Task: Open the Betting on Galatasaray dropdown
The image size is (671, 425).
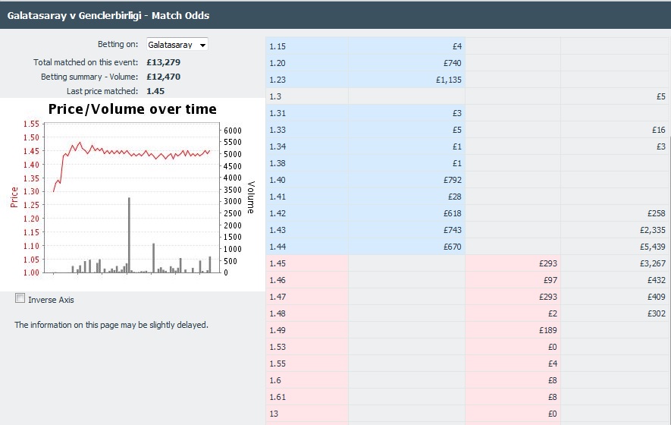Action: 177,45
